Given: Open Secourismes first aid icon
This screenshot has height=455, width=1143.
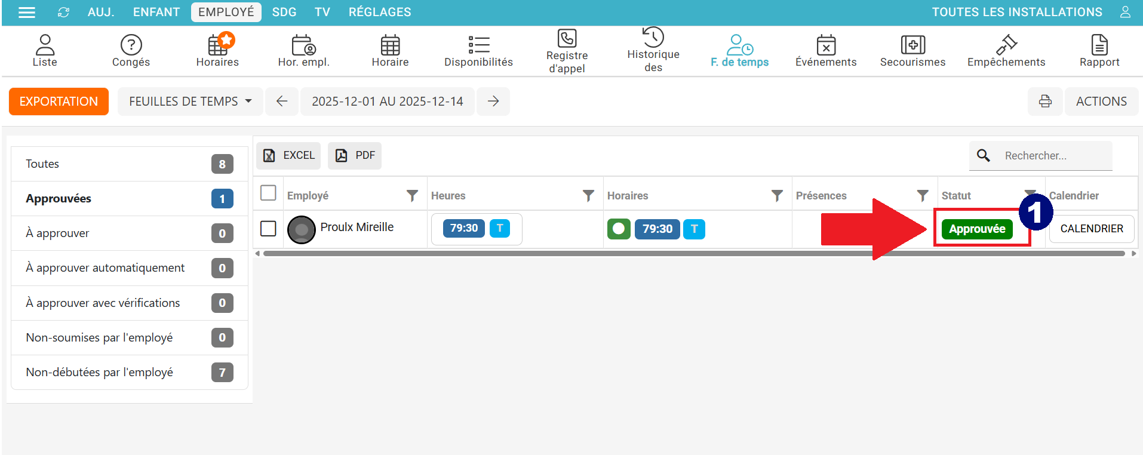Looking at the screenshot, I should (912, 45).
